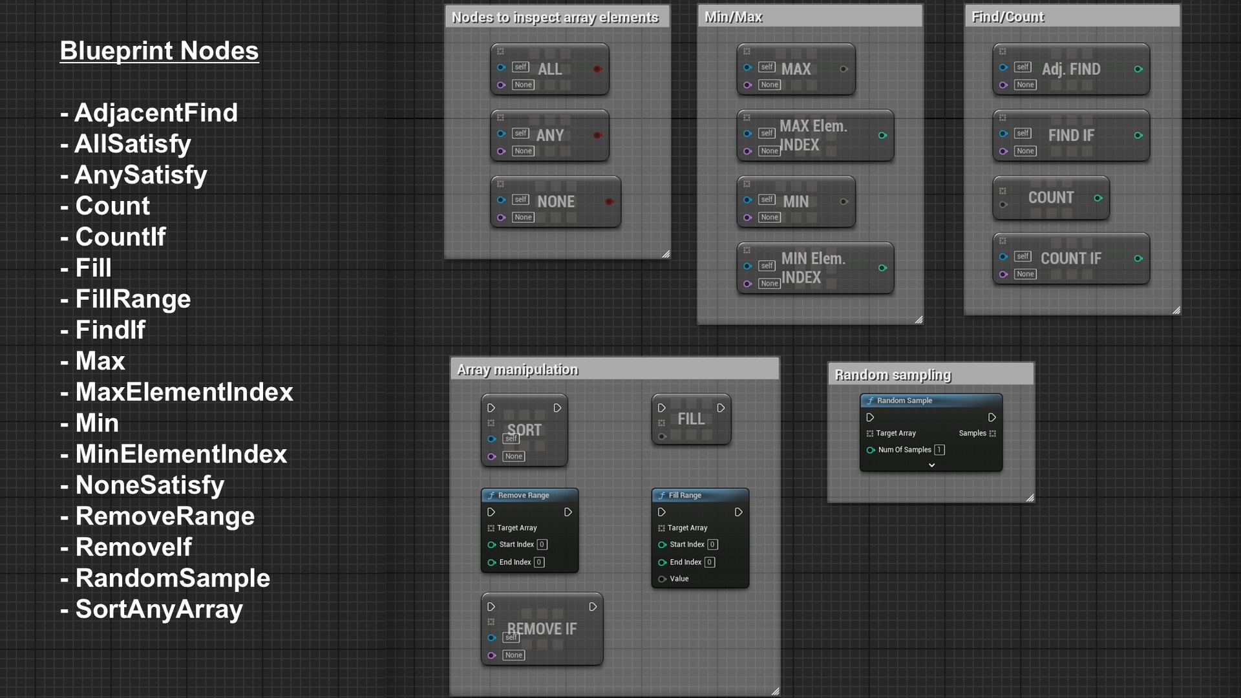Click the 'Blueprint Nodes' heading text

coord(159,51)
